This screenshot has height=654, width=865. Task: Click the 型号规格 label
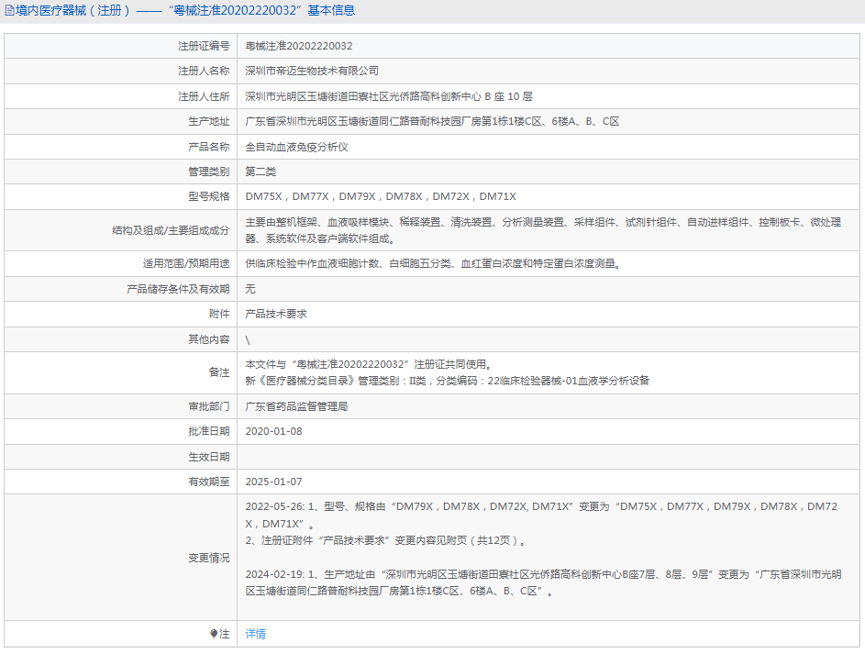(x=208, y=196)
